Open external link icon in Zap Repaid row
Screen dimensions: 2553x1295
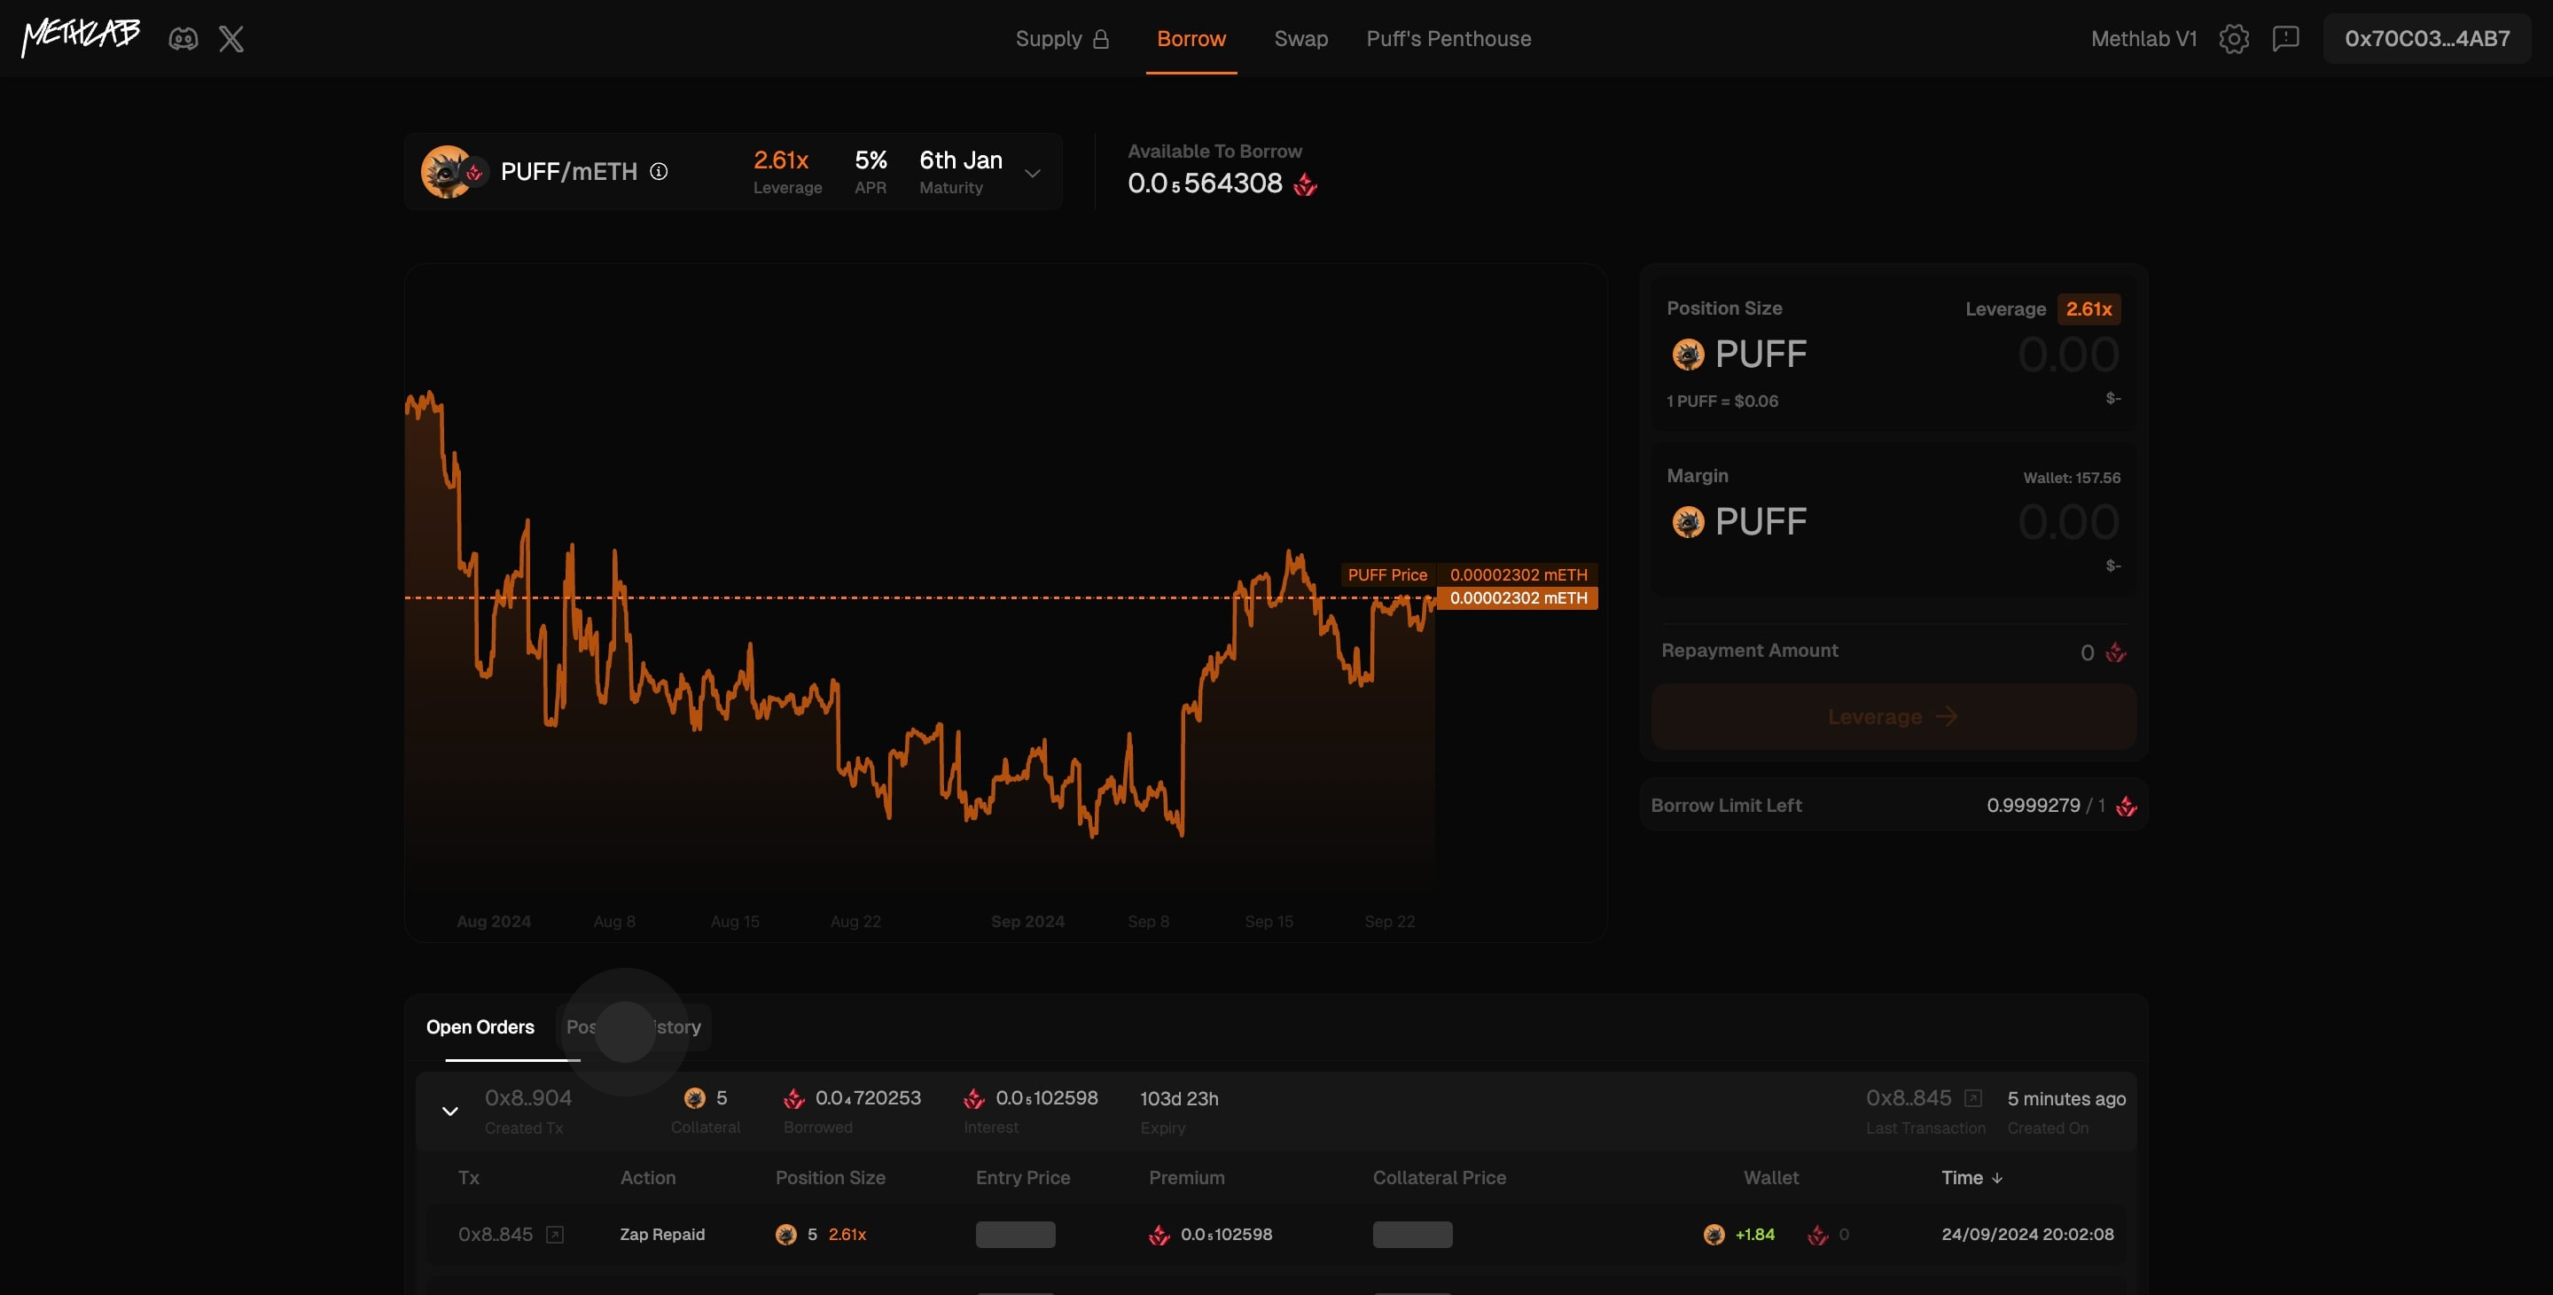point(555,1235)
